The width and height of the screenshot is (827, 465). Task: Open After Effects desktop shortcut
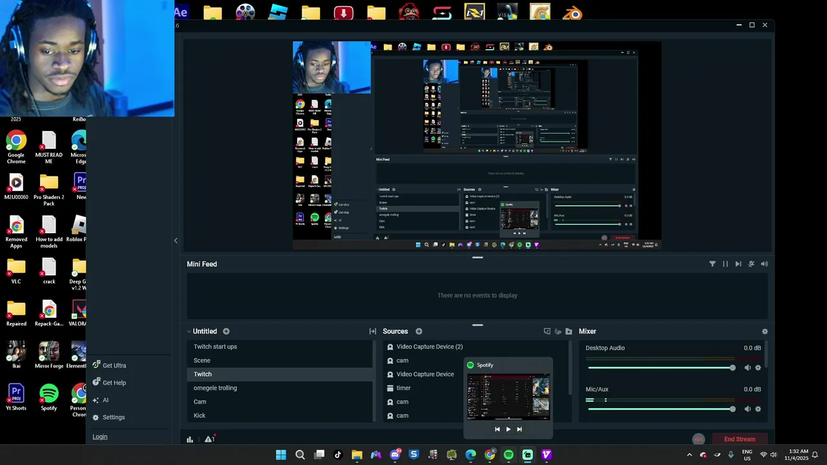click(x=182, y=12)
